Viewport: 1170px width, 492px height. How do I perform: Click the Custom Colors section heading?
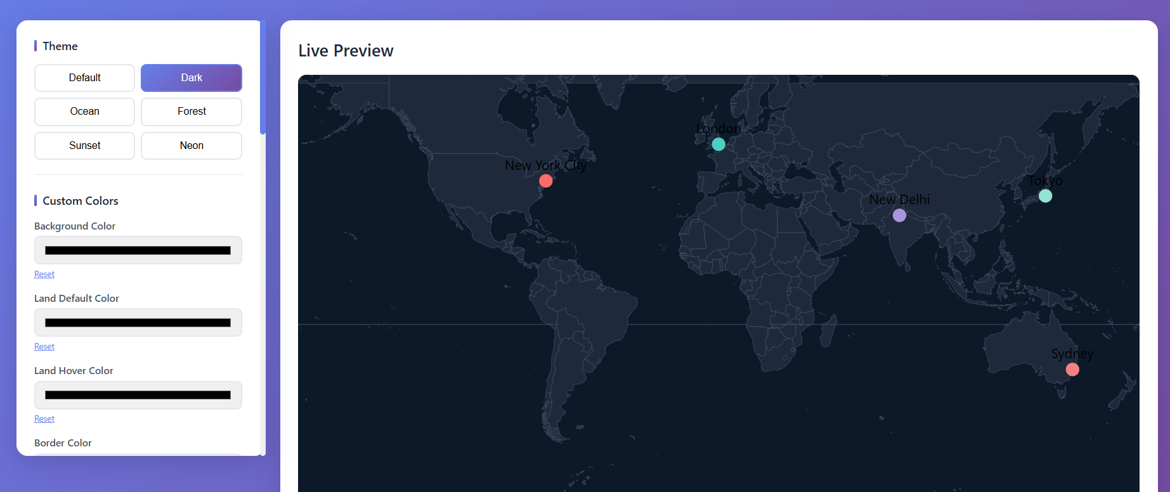click(x=81, y=201)
